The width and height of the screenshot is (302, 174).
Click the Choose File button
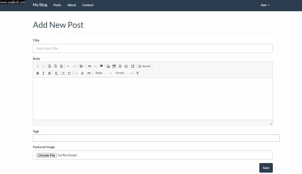(46, 155)
